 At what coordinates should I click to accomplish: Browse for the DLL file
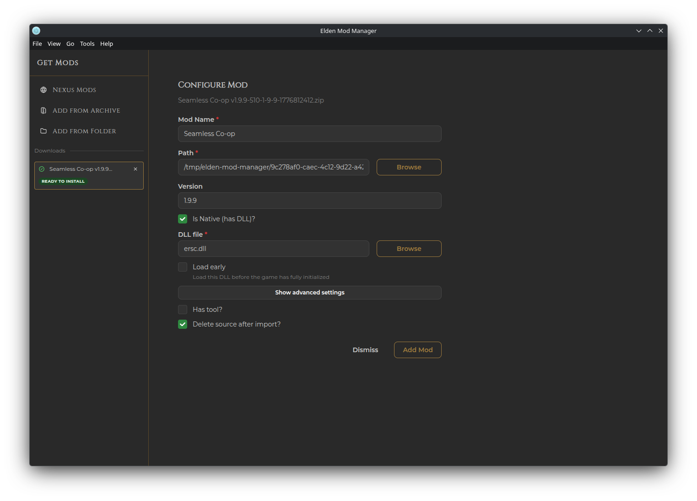tap(409, 249)
